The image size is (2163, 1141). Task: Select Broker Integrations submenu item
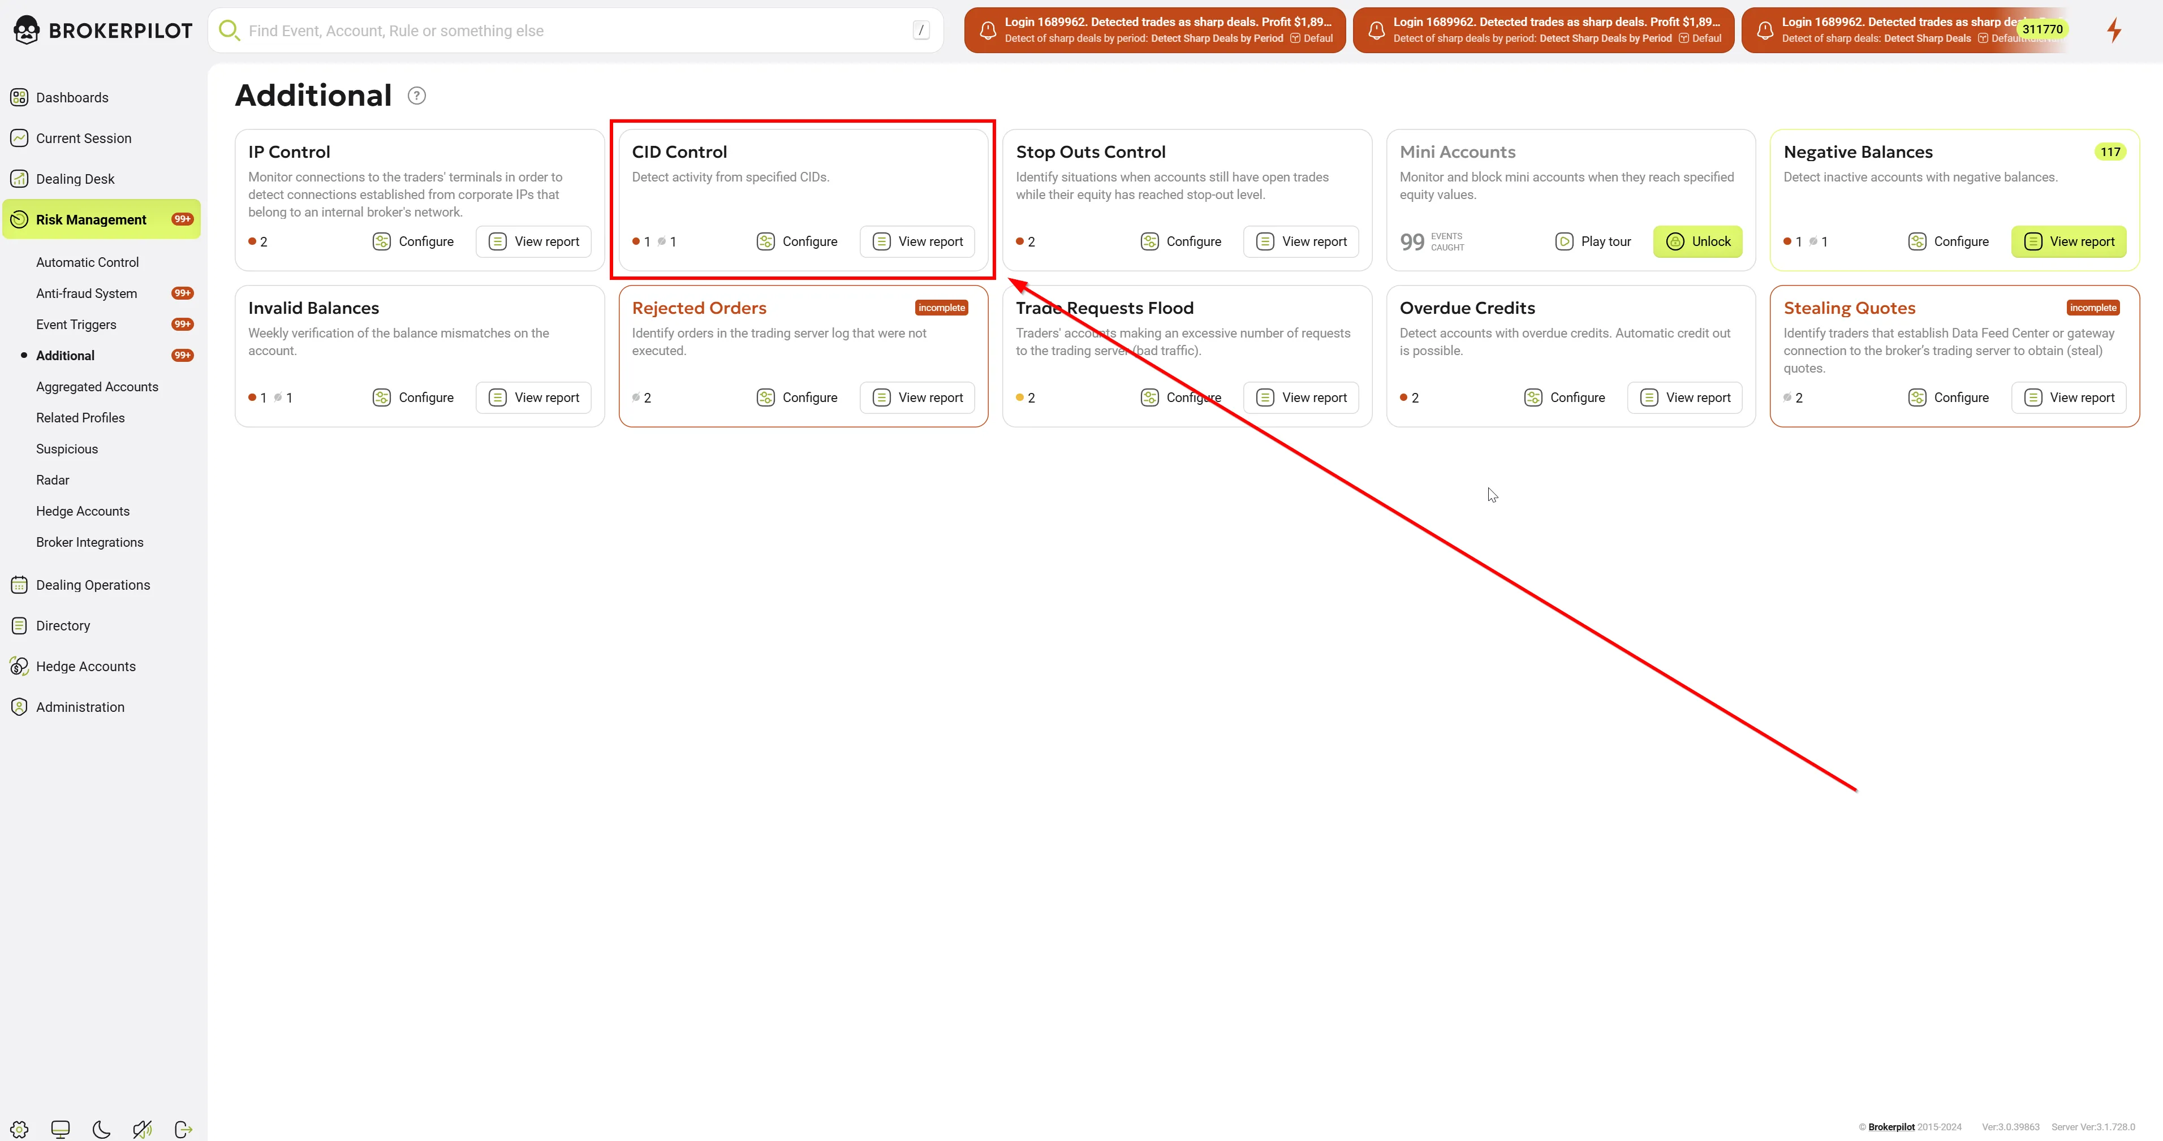(x=90, y=542)
